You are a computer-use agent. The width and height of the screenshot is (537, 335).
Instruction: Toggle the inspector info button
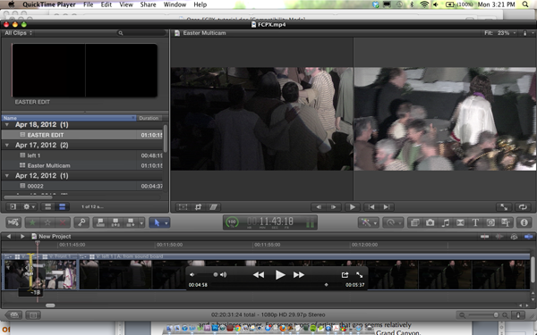click(524, 222)
